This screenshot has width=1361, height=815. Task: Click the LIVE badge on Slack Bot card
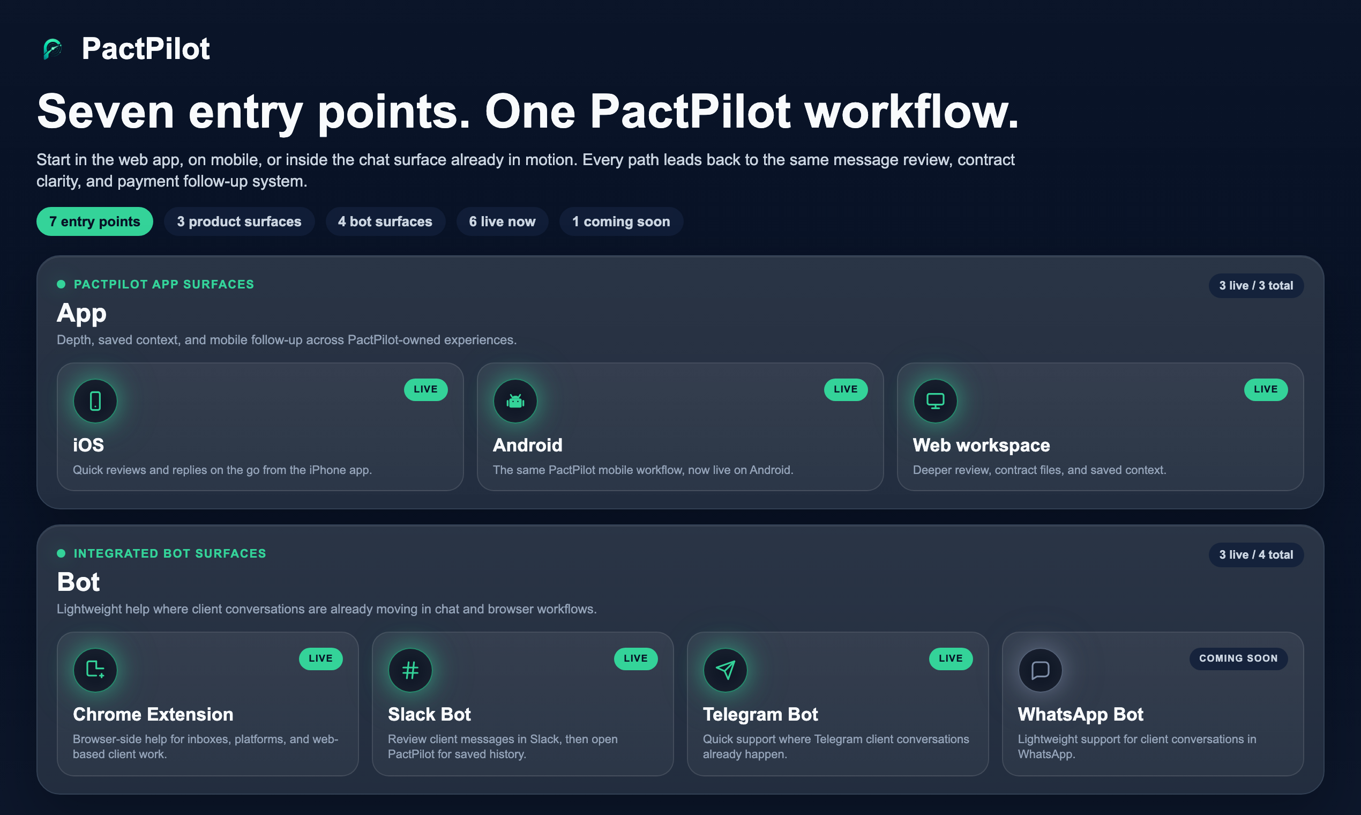pyautogui.click(x=635, y=658)
